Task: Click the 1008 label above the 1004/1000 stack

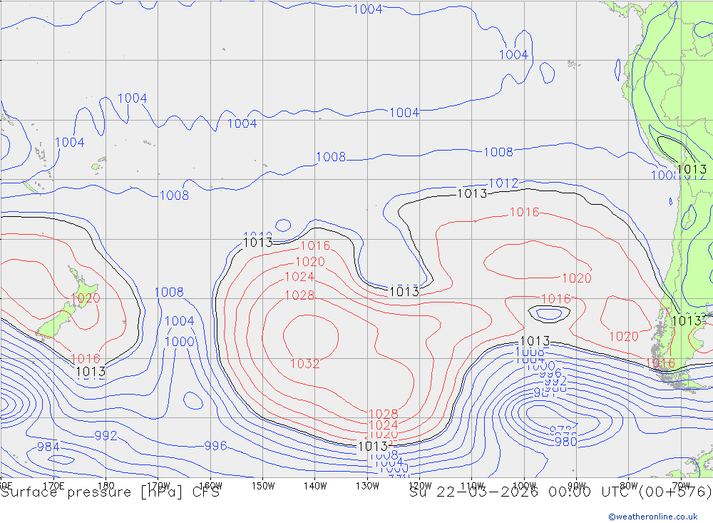Action: [169, 293]
